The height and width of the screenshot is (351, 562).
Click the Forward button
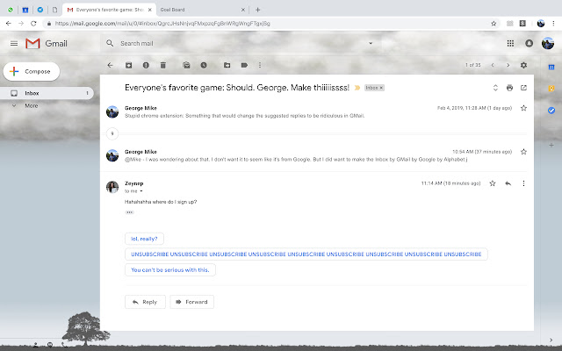[191, 302]
